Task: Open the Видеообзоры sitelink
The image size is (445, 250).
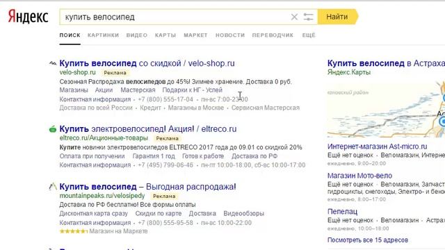Action: [244, 213]
